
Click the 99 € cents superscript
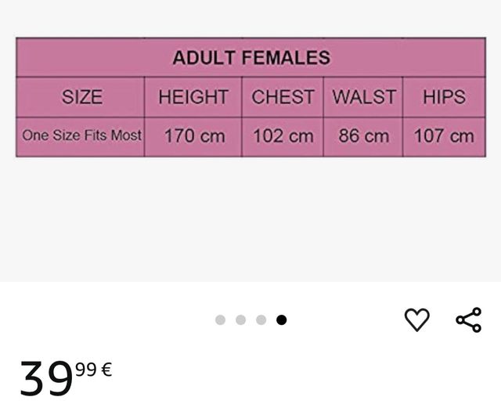(94, 368)
